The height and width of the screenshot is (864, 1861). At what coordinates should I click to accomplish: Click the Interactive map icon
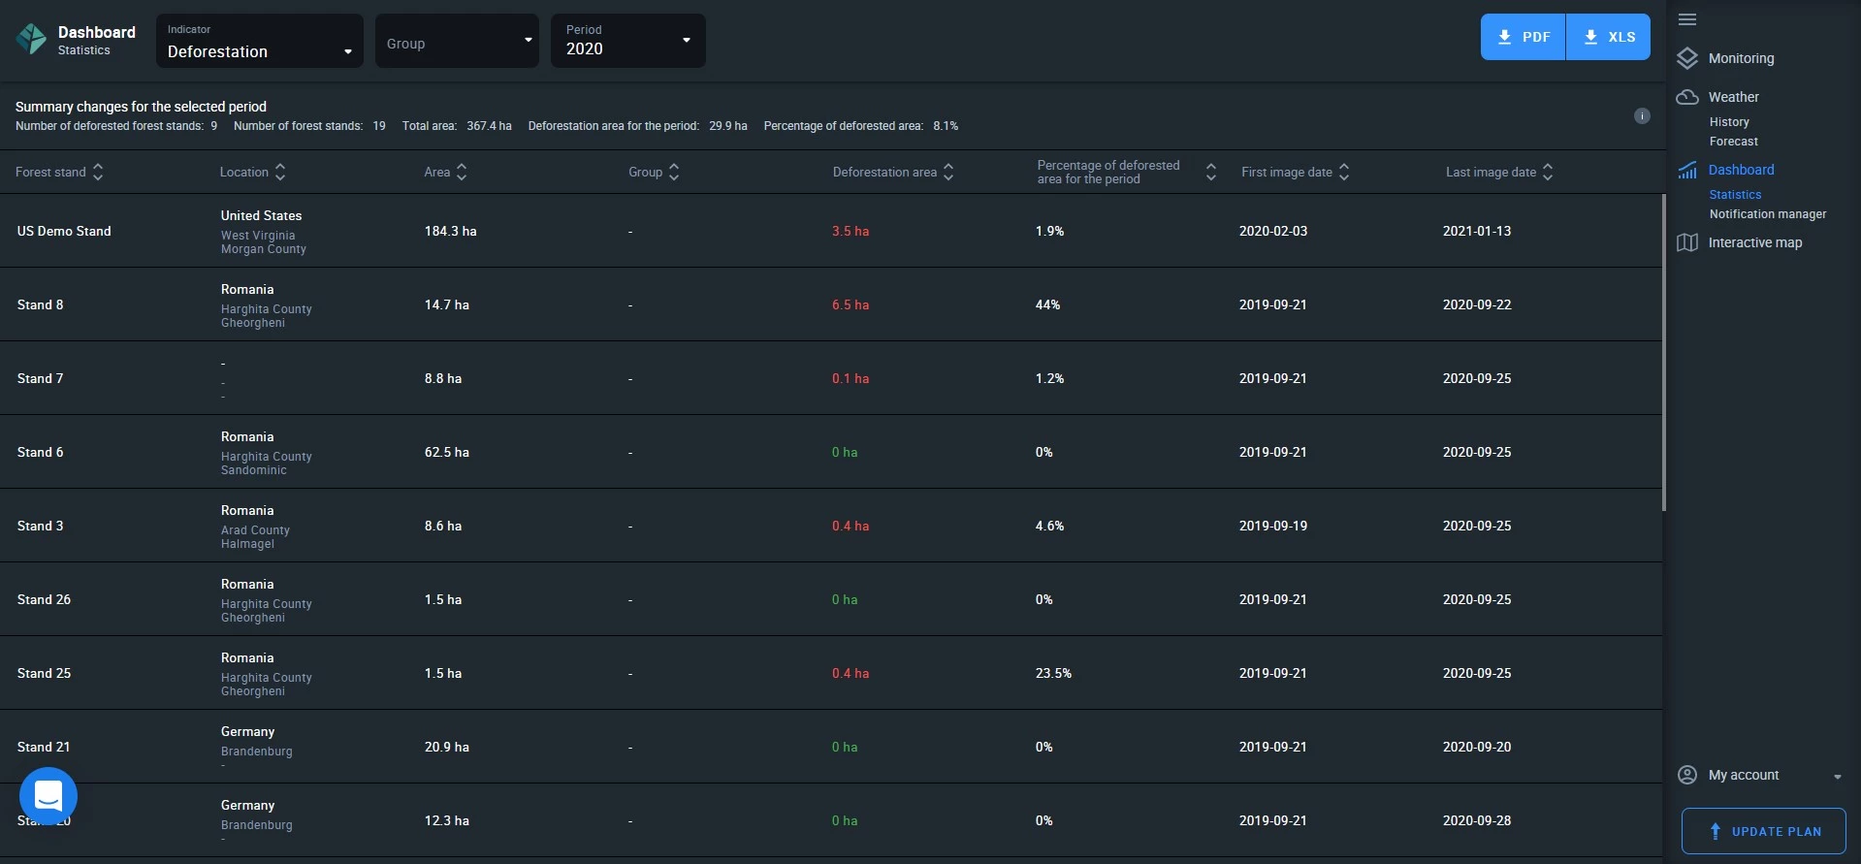point(1687,242)
